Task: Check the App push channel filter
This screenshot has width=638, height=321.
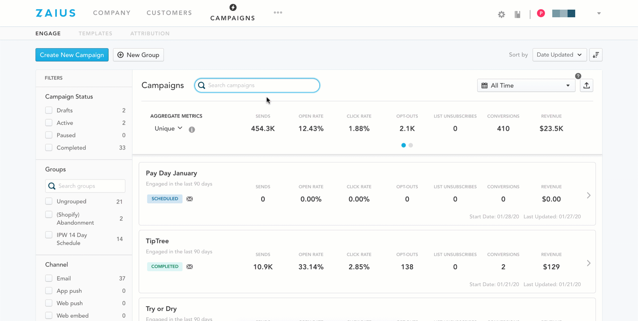Action: 49,290
